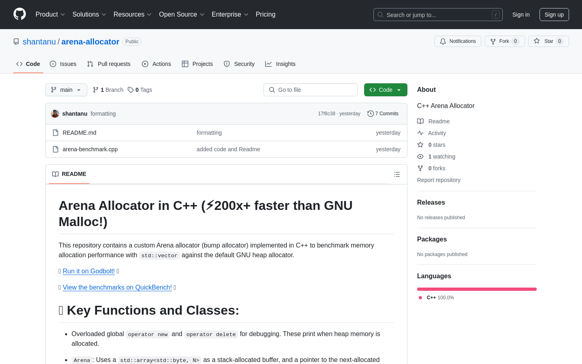The image size is (582, 364).
Task: Click the Star icon
Action: 537,41
